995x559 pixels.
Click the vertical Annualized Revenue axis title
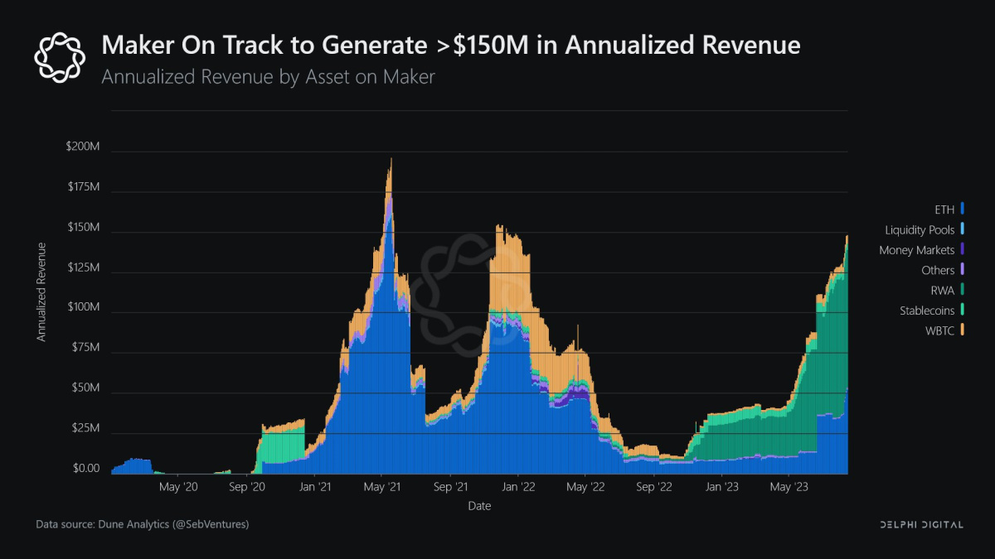41,292
